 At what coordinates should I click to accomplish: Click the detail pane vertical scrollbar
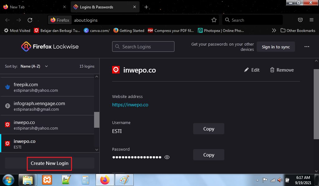pos(316,104)
